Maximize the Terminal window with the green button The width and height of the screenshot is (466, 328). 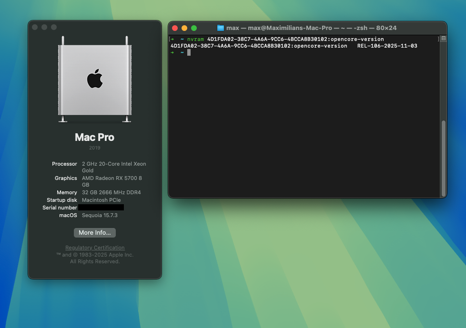click(194, 28)
